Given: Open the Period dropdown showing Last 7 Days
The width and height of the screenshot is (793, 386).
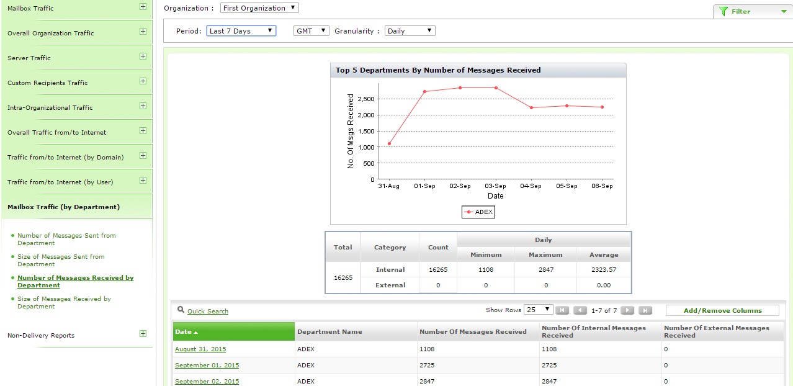Looking at the screenshot, I should tap(241, 31).
